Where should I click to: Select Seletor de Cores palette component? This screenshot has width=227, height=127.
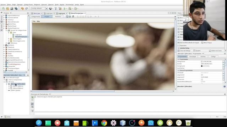215,51
